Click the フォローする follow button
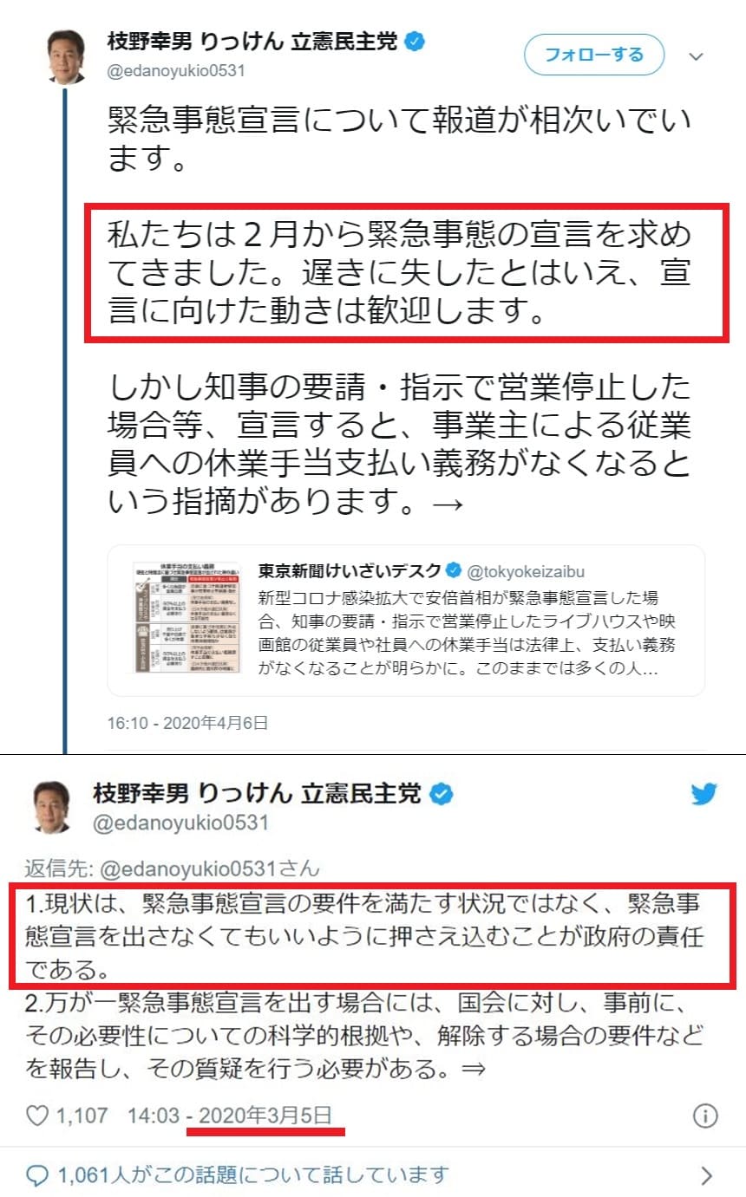The height and width of the screenshot is (1197, 746). pyautogui.click(x=593, y=55)
